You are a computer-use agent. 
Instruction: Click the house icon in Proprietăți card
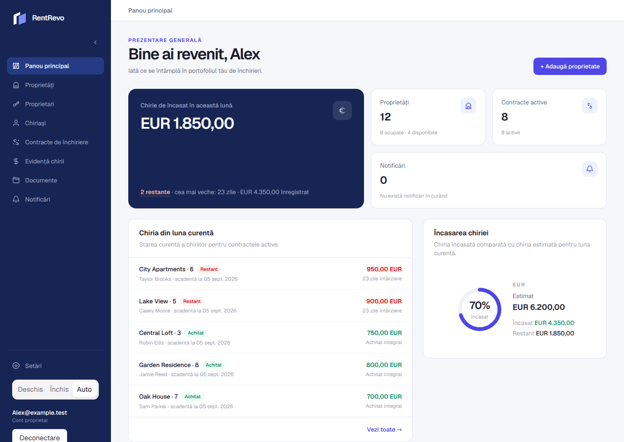click(x=468, y=106)
